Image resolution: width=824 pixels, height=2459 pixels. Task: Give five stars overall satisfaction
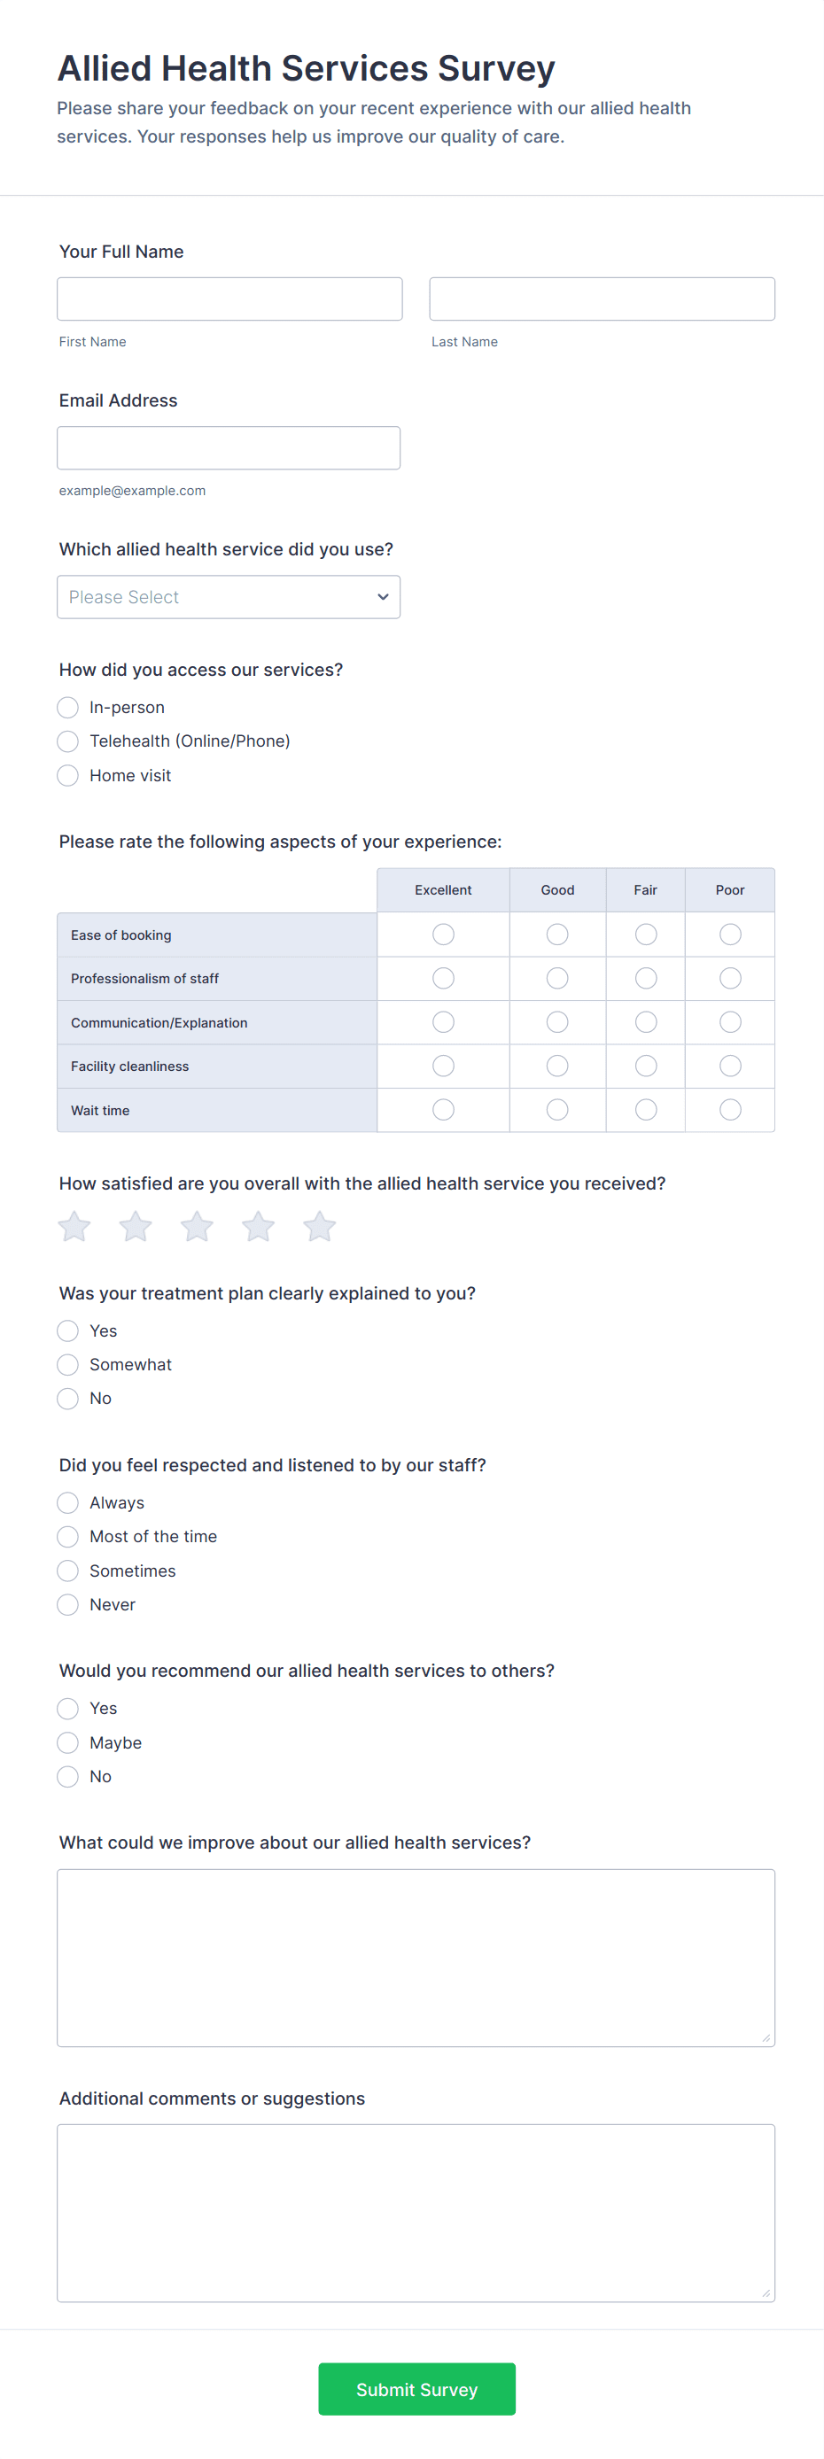tap(319, 1227)
